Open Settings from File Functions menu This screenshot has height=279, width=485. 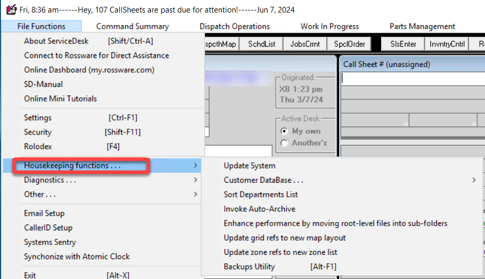[104, 118]
